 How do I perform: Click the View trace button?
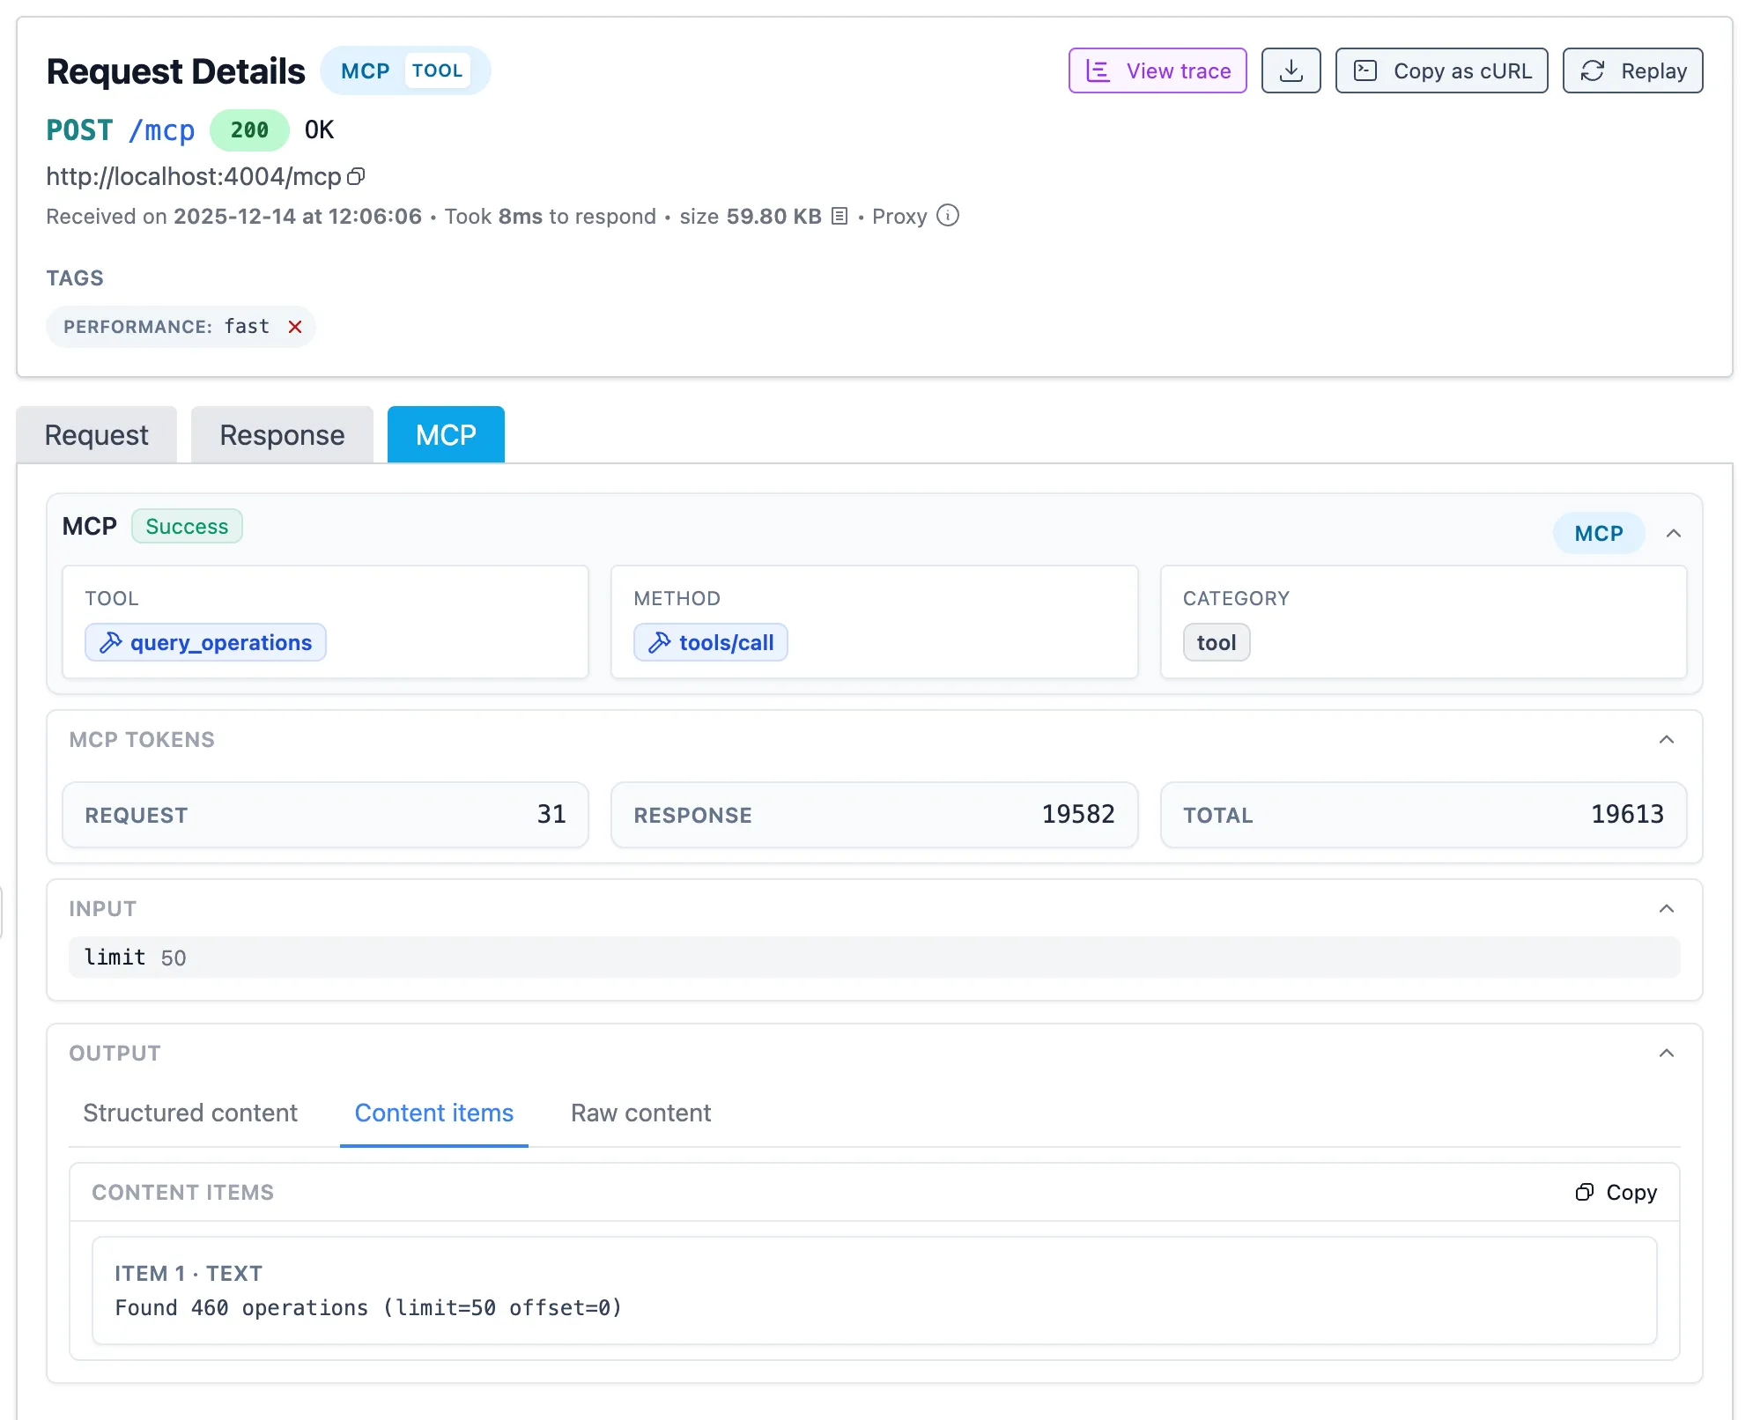1157,70
